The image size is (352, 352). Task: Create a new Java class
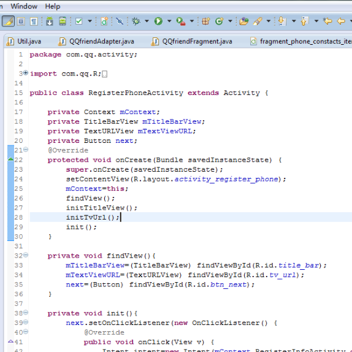pyautogui.click(x=220, y=21)
